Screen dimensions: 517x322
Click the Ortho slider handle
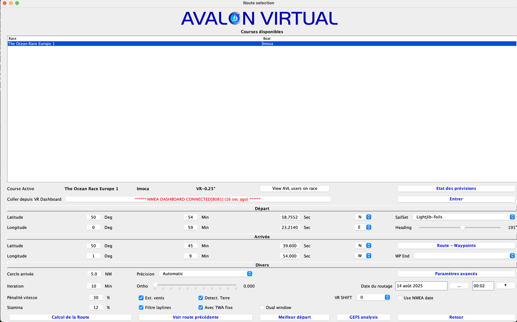coord(155,286)
